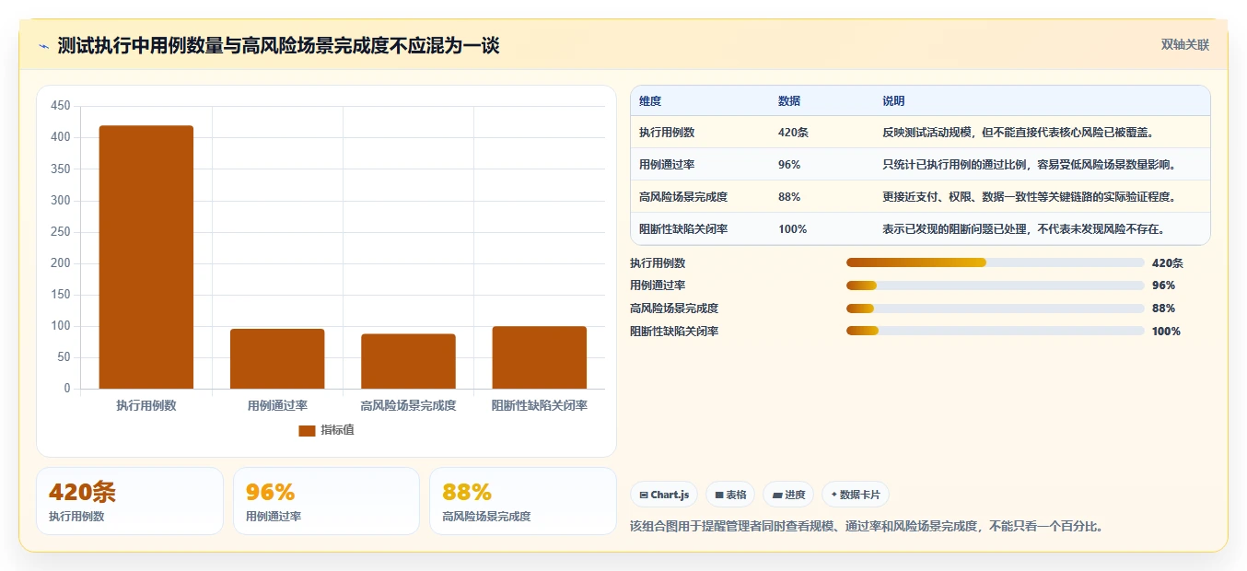The image size is (1247, 571).
Task: Click the 阻断性缺陷关闭率 x-axis label
Action: tap(540, 405)
